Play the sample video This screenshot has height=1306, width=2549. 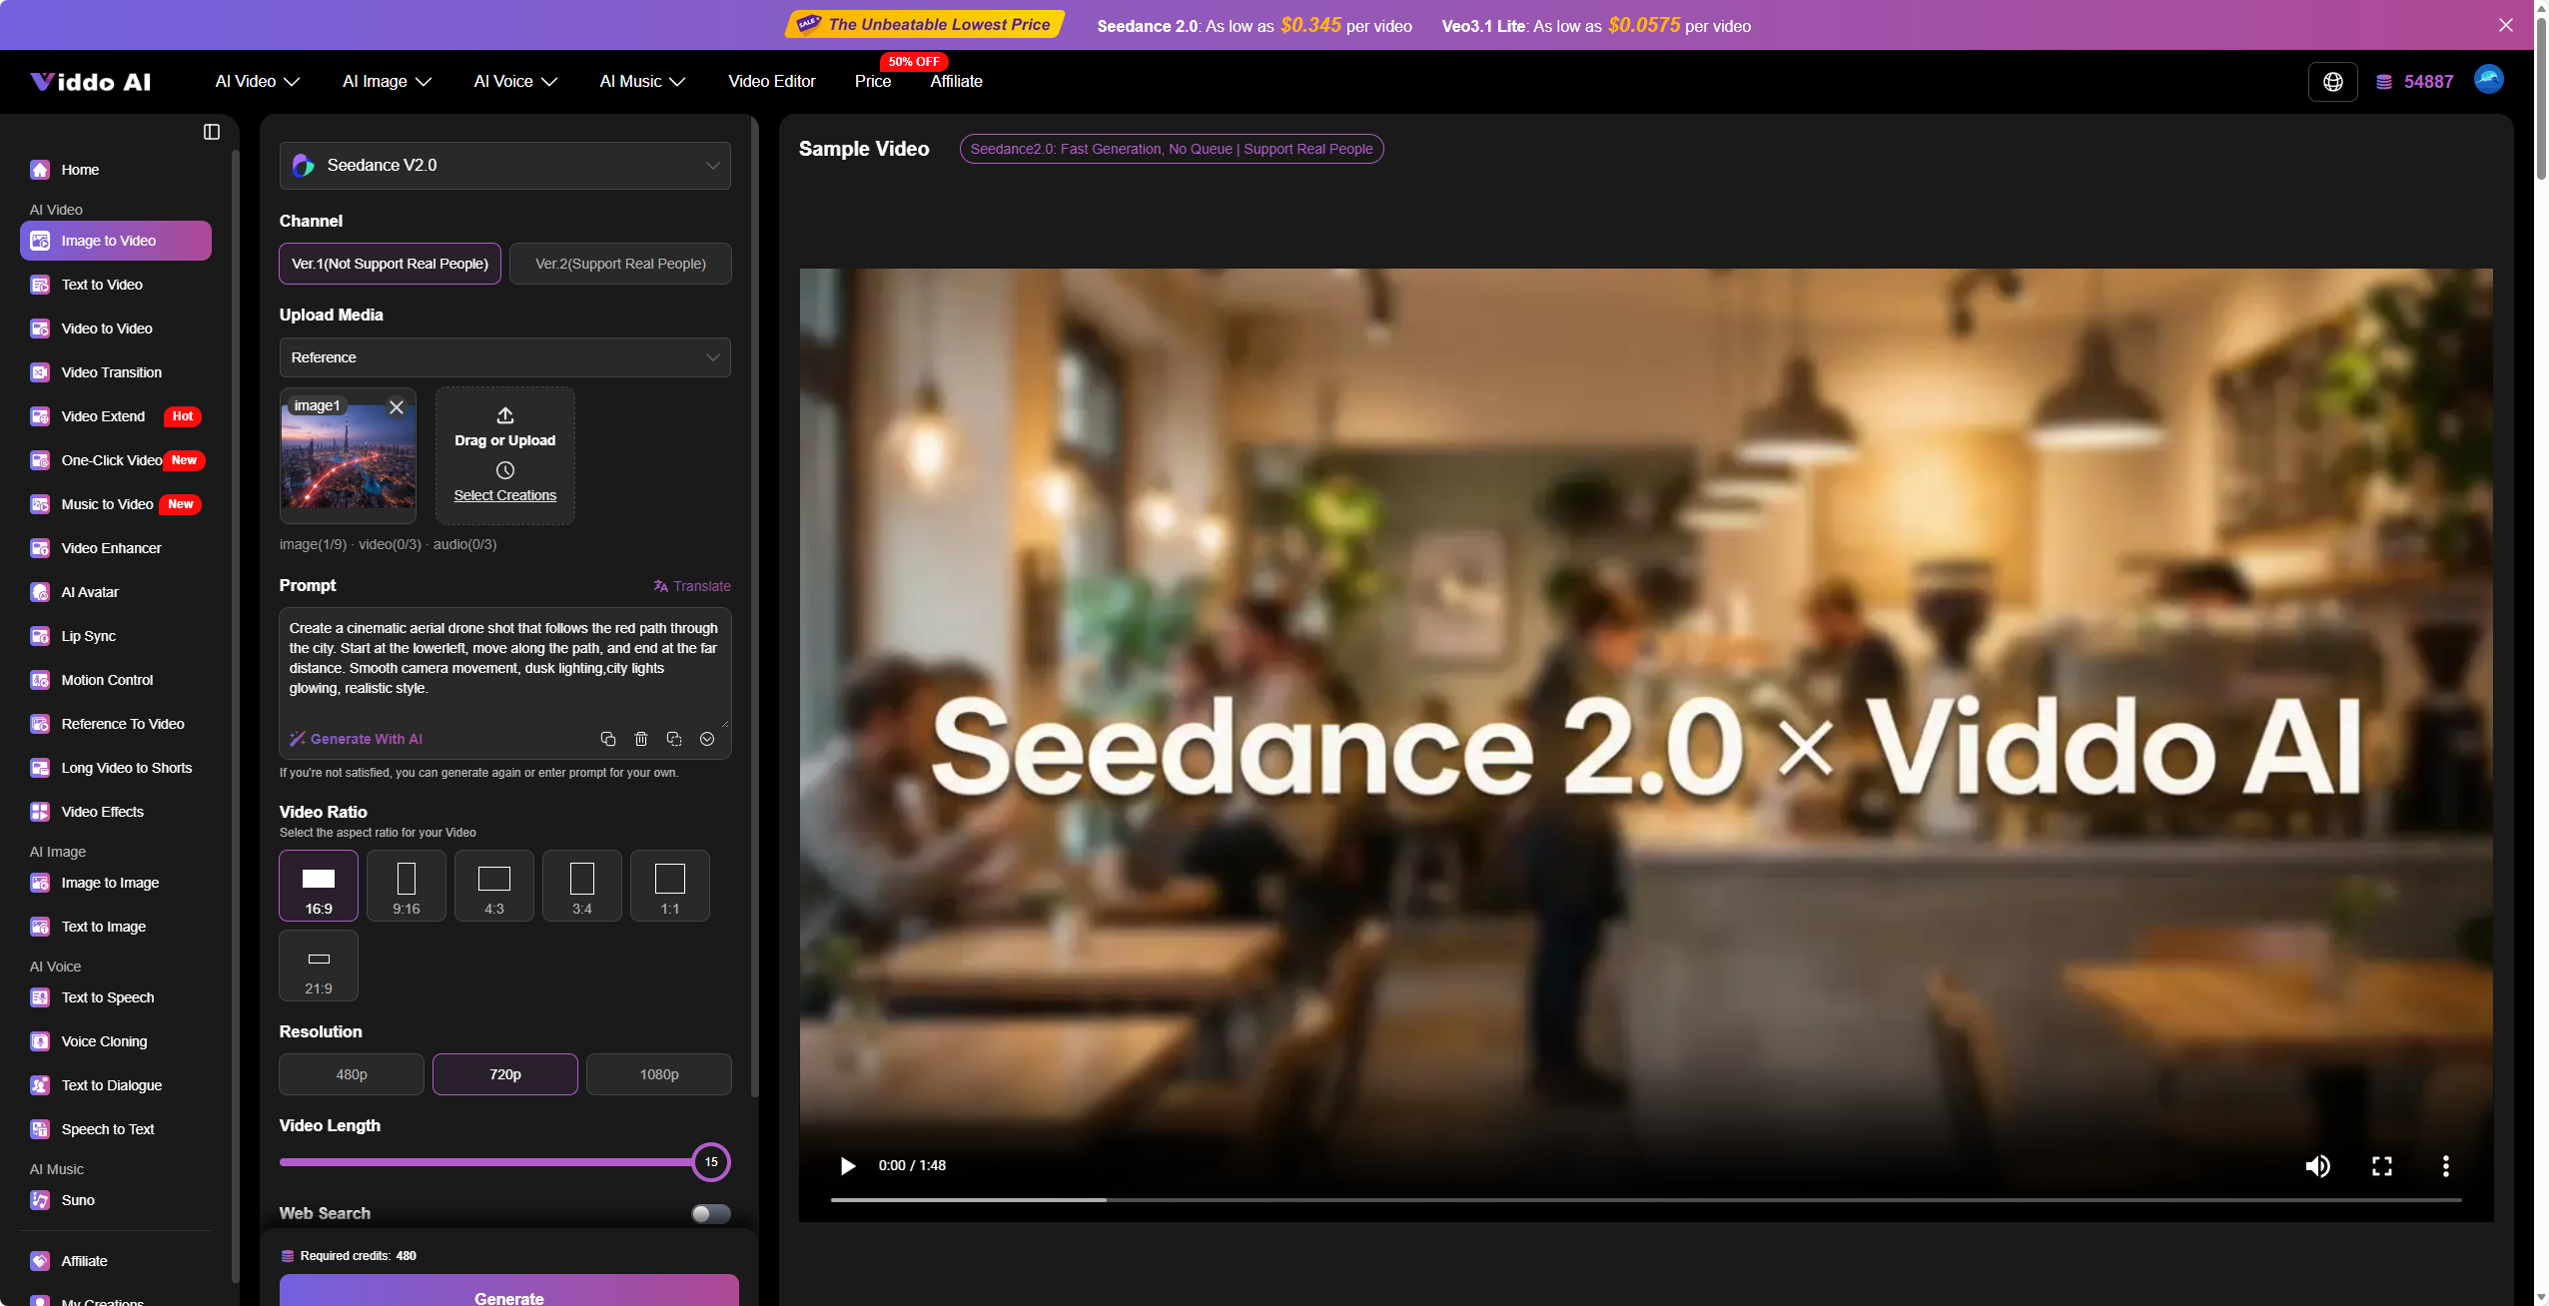[x=848, y=1166]
